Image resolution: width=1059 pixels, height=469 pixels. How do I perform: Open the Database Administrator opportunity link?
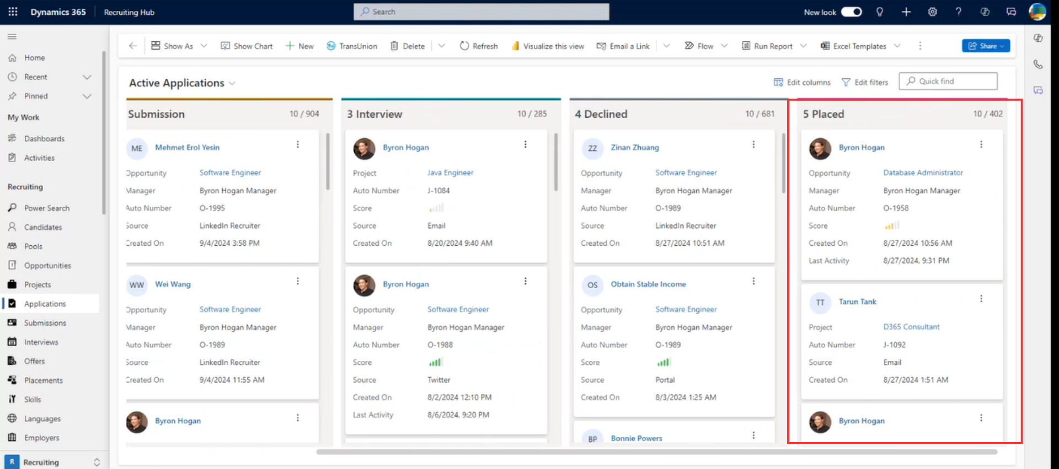pos(923,172)
